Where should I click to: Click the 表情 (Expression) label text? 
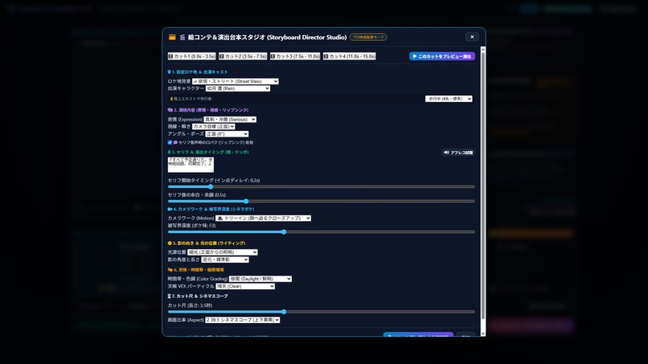185,120
